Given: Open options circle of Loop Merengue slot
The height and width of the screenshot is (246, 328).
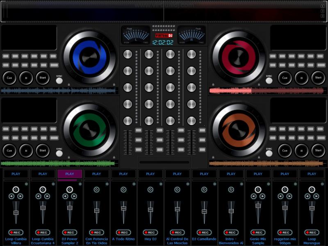Looking at the screenshot, I should click(322, 184).
